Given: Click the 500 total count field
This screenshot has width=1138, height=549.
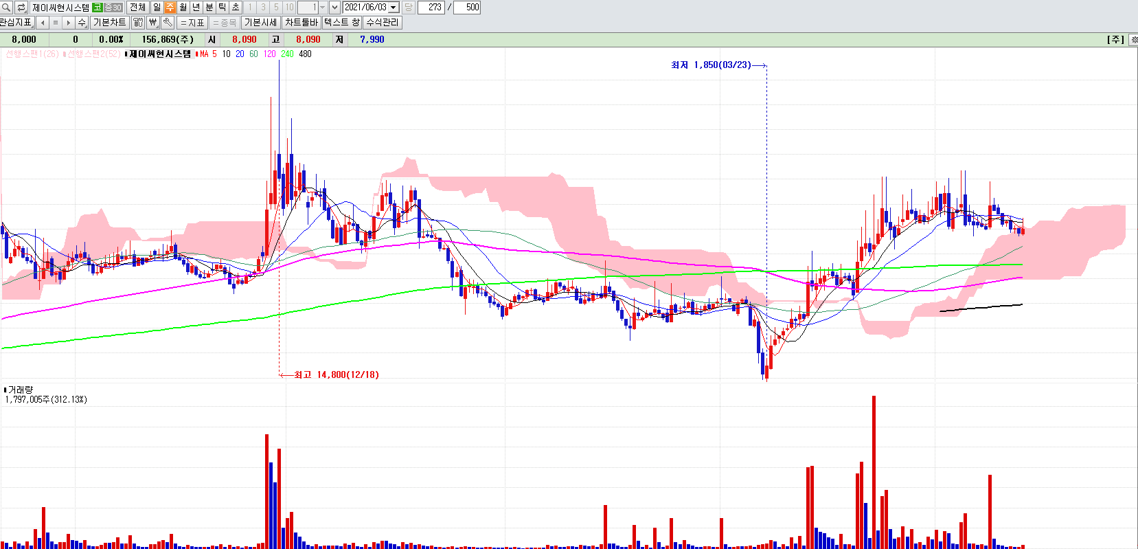Looking at the screenshot, I should coord(467,7).
